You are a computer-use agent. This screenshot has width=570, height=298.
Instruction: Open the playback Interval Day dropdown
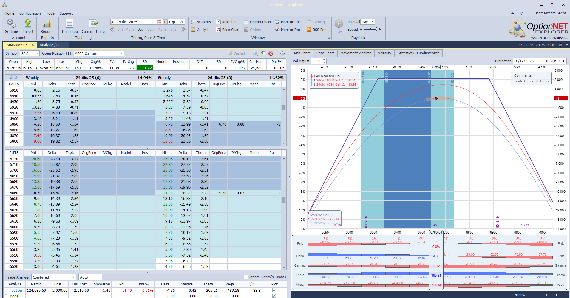[373, 22]
